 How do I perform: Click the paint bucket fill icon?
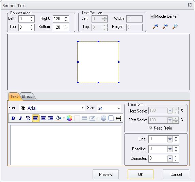point(59,118)
